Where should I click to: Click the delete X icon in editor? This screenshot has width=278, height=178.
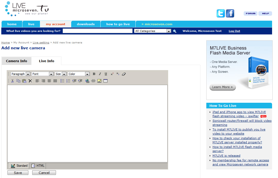click(30, 81)
